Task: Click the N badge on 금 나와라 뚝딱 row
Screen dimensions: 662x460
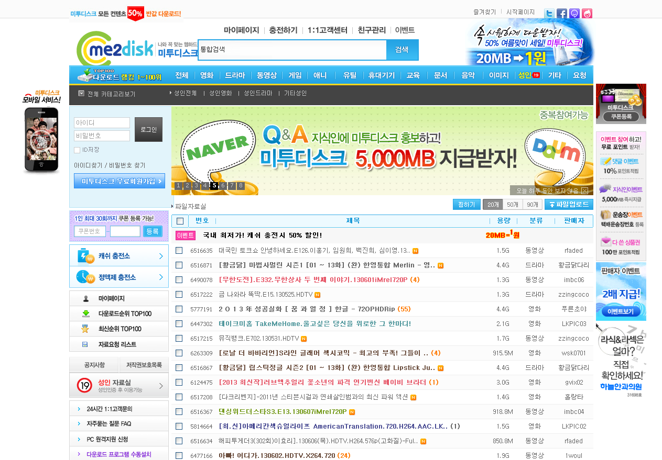Action: pos(317,295)
